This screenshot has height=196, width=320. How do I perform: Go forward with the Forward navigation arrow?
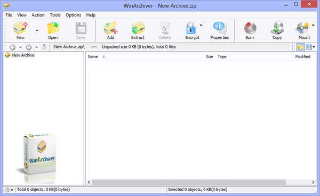pyautogui.click(x=29, y=47)
